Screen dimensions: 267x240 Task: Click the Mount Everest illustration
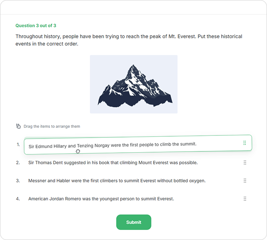coord(133,84)
